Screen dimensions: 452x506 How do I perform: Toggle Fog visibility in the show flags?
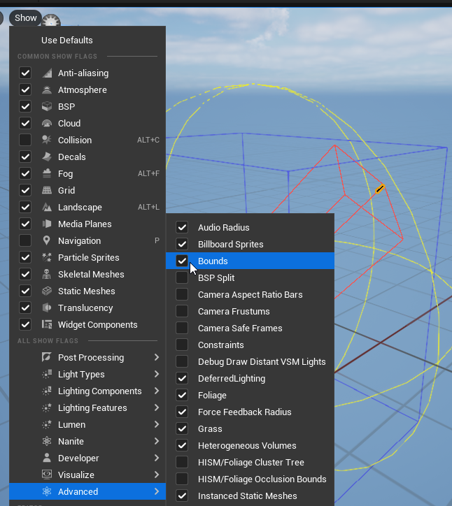pos(25,174)
